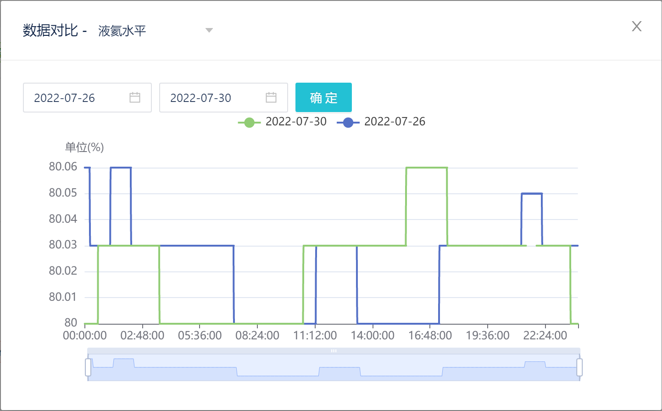Grab the right handle of zoom slider
This screenshot has height=411, width=662.
(579, 367)
